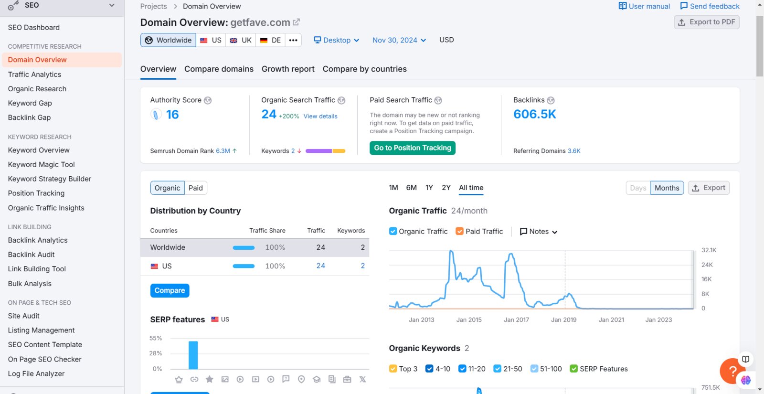The image size is (764, 394).
Task: Click Keywords down arrow indicator
Action: tap(299, 151)
